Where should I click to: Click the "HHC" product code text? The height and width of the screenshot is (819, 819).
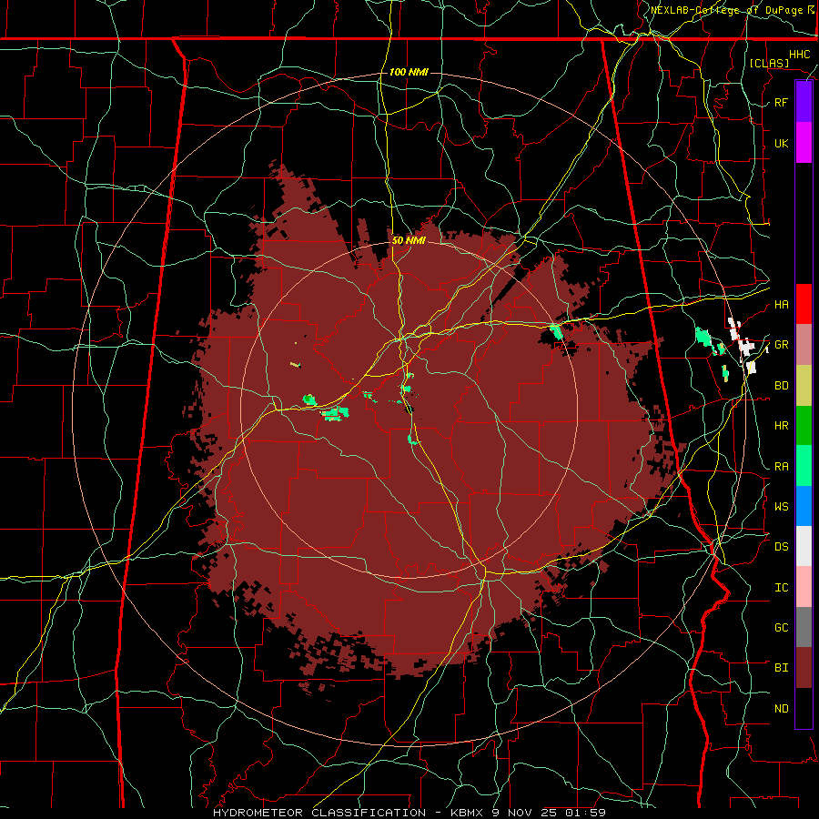pos(799,55)
